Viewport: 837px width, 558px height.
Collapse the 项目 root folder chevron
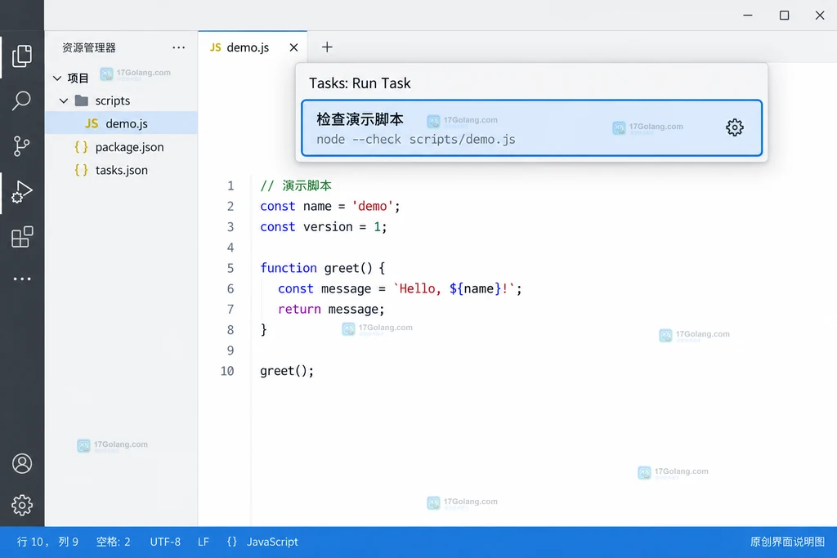click(57, 78)
